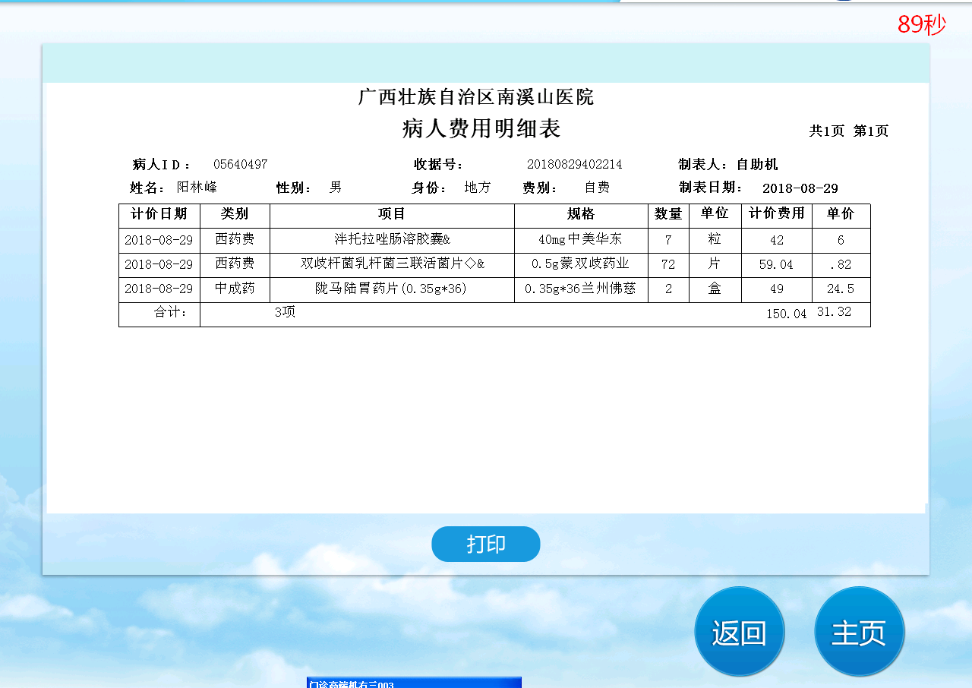
Task: Click the 计价日期 column header
Action: click(159, 215)
